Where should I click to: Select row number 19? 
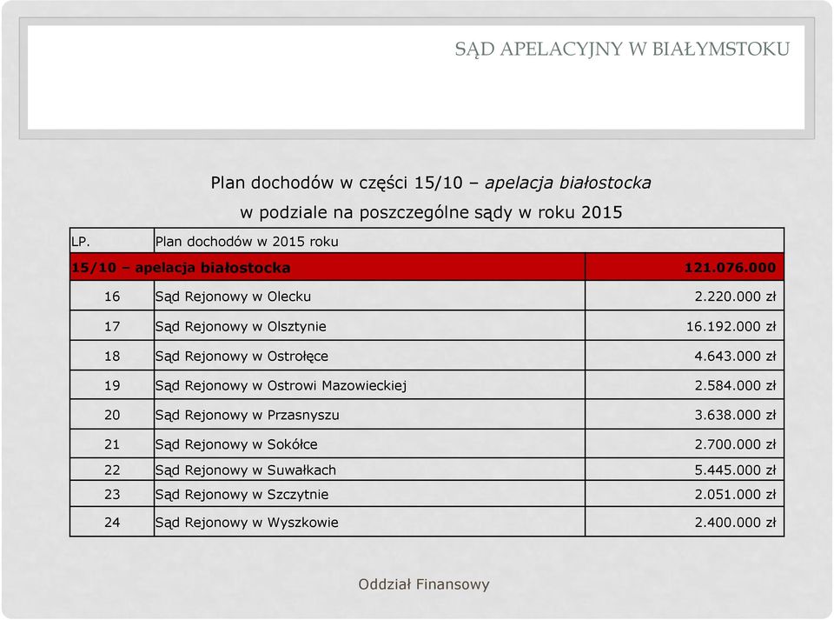(x=112, y=385)
